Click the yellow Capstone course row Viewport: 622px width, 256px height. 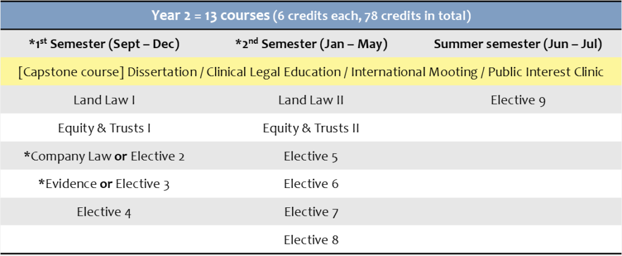pyautogui.click(x=310, y=72)
